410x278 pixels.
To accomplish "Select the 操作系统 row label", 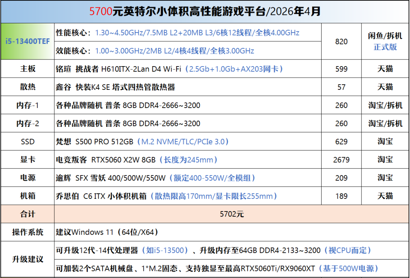I will 27,232.
